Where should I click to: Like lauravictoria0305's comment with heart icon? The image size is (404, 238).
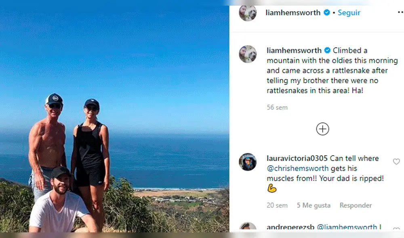(x=396, y=162)
